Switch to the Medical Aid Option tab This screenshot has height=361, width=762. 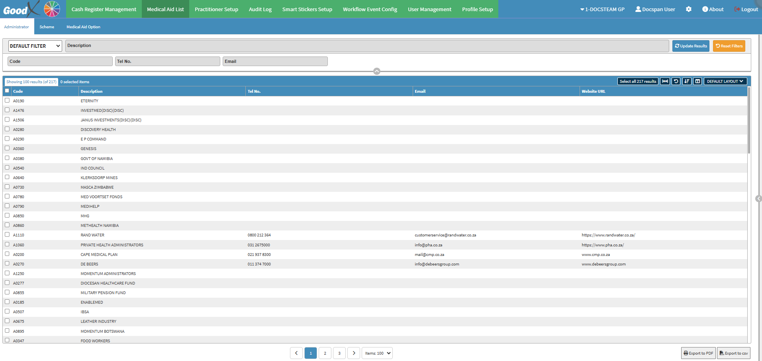pyautogui.click(x=83, y=27)
